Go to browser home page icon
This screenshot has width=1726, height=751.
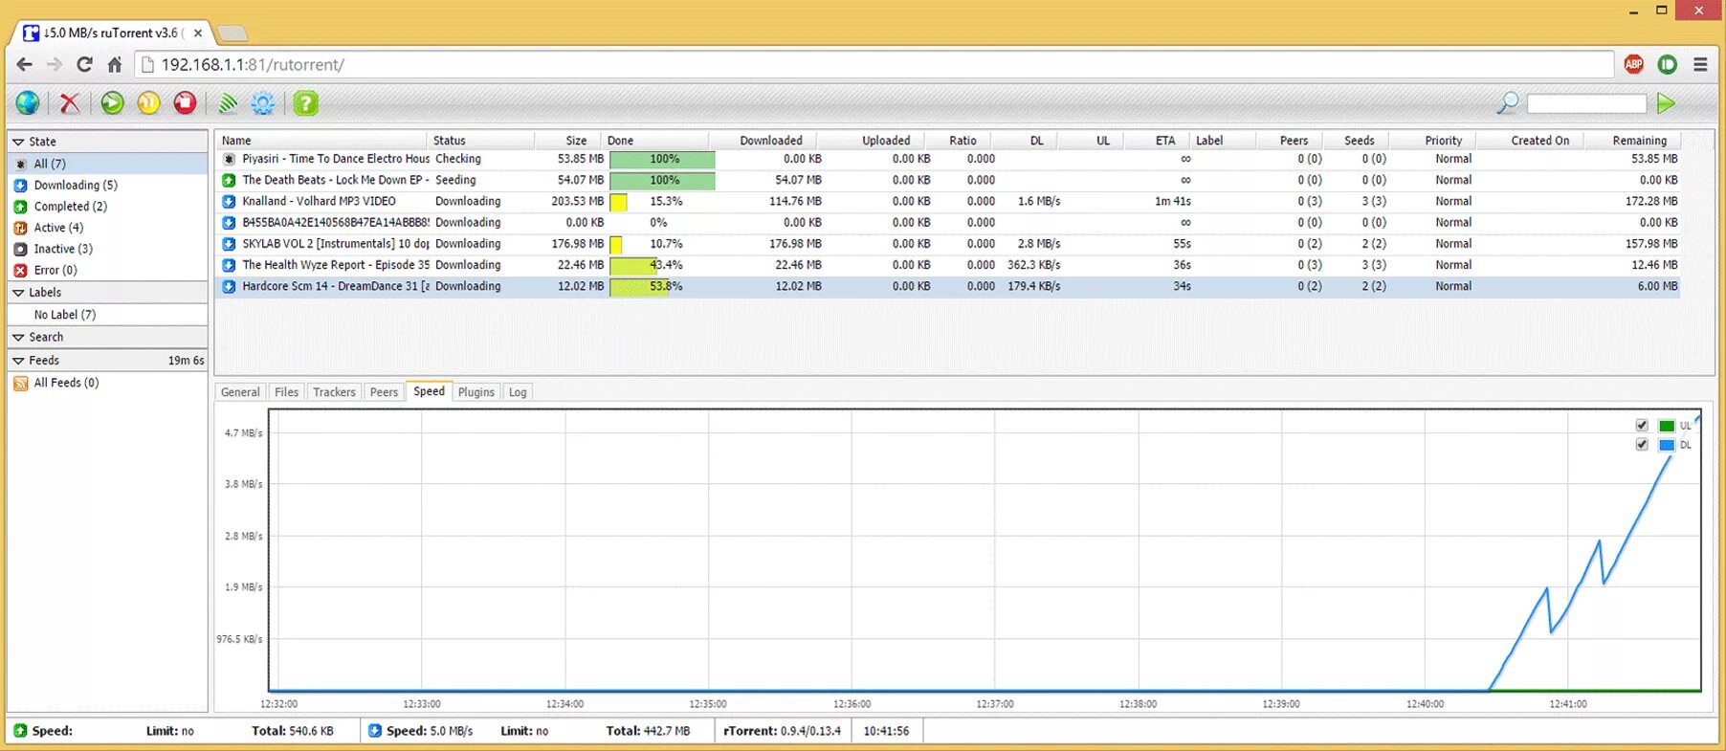coord(115,65)
